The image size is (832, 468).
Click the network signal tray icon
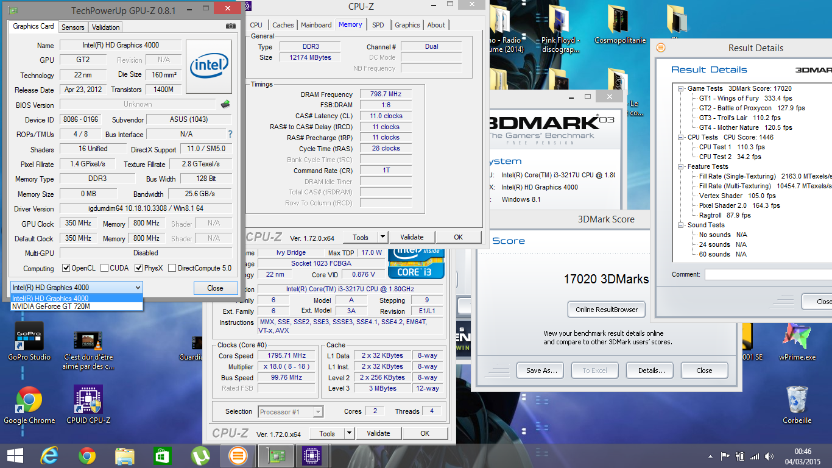(x=755, y=456)
